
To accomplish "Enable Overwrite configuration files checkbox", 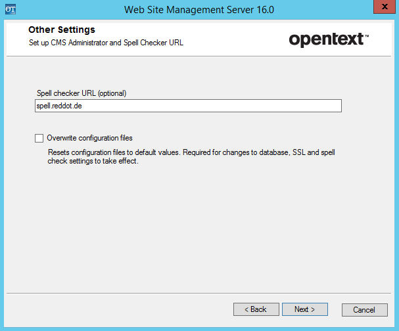I will 39,139.
